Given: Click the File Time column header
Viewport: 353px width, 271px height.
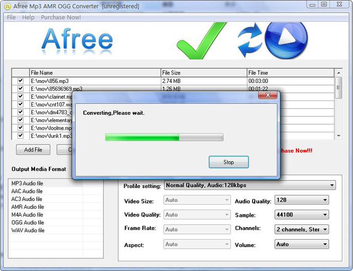Looking at the screenshot, I should click(291, 73).
